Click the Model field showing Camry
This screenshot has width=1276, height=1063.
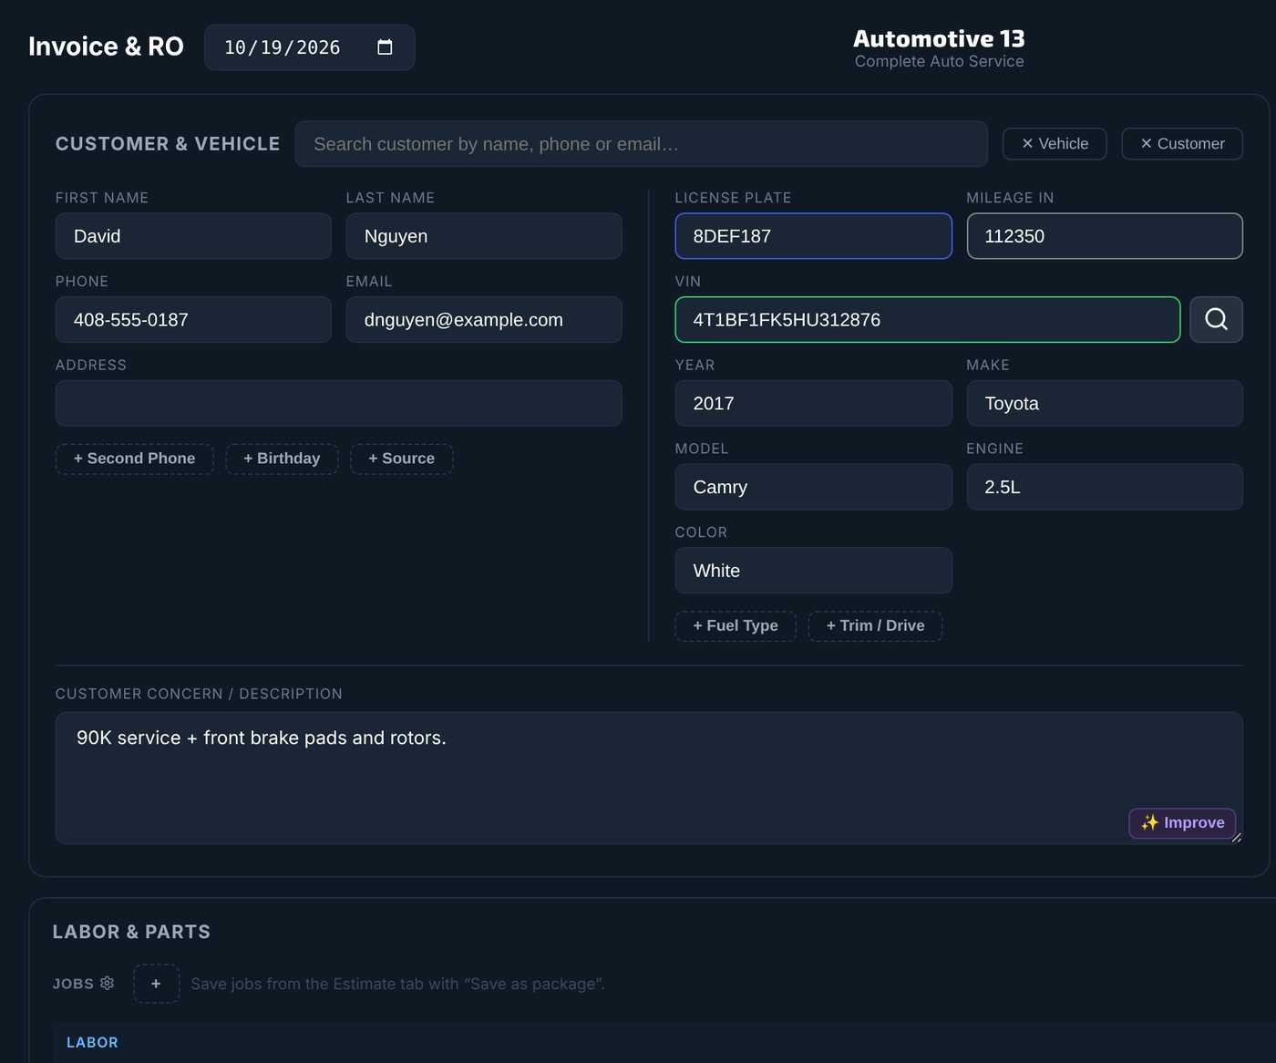pyautogui.click(x=813, y=487)
